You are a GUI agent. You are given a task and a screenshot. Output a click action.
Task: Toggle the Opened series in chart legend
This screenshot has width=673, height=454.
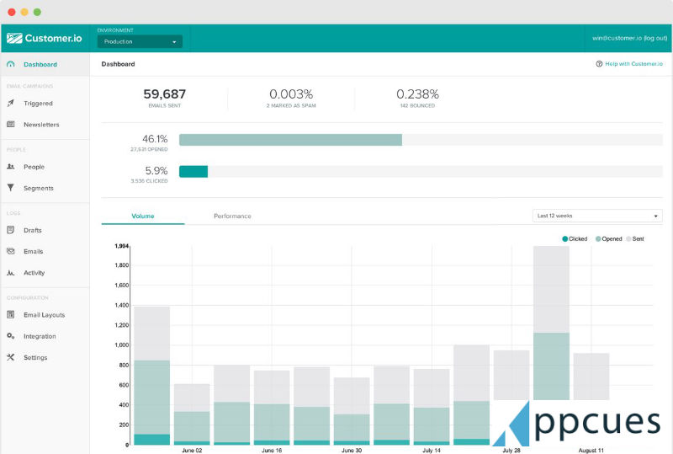click(608, 239)
